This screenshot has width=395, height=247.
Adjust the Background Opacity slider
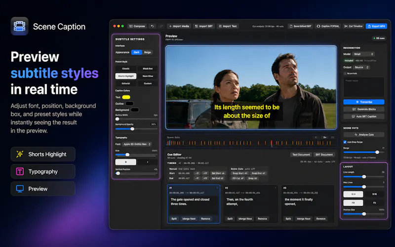click(x=136, y=129)
